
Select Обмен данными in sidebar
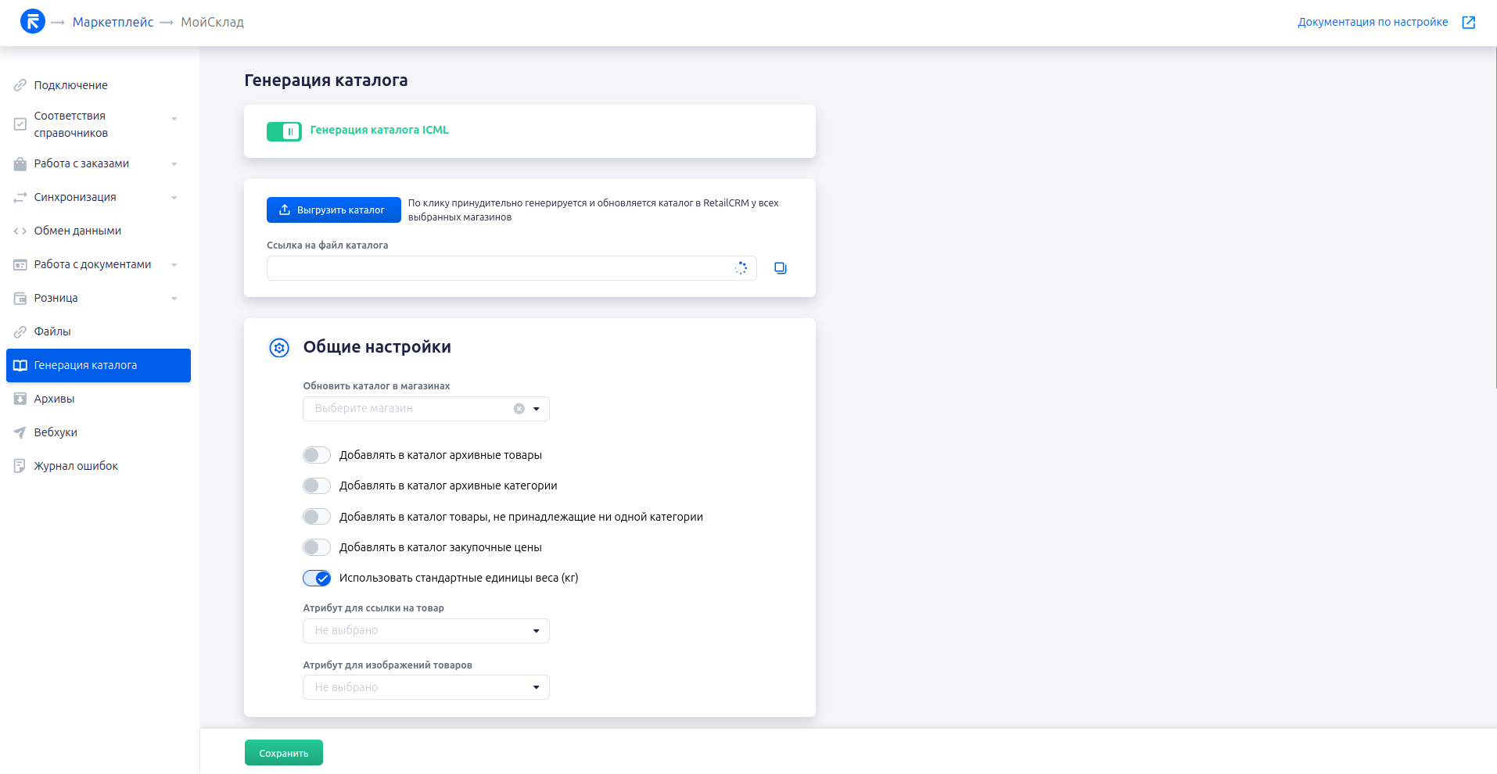click(x=77, y=231)
